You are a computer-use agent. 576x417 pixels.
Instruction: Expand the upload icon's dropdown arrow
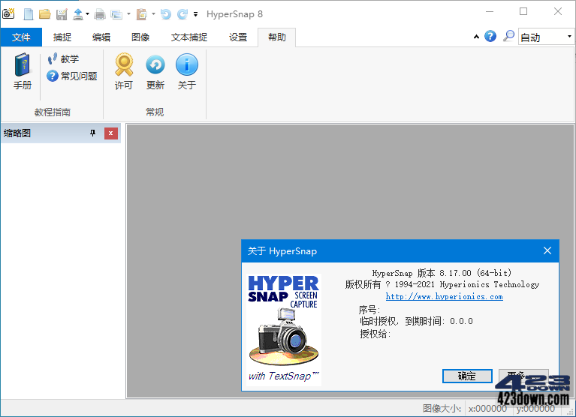(x=87, y=14)
